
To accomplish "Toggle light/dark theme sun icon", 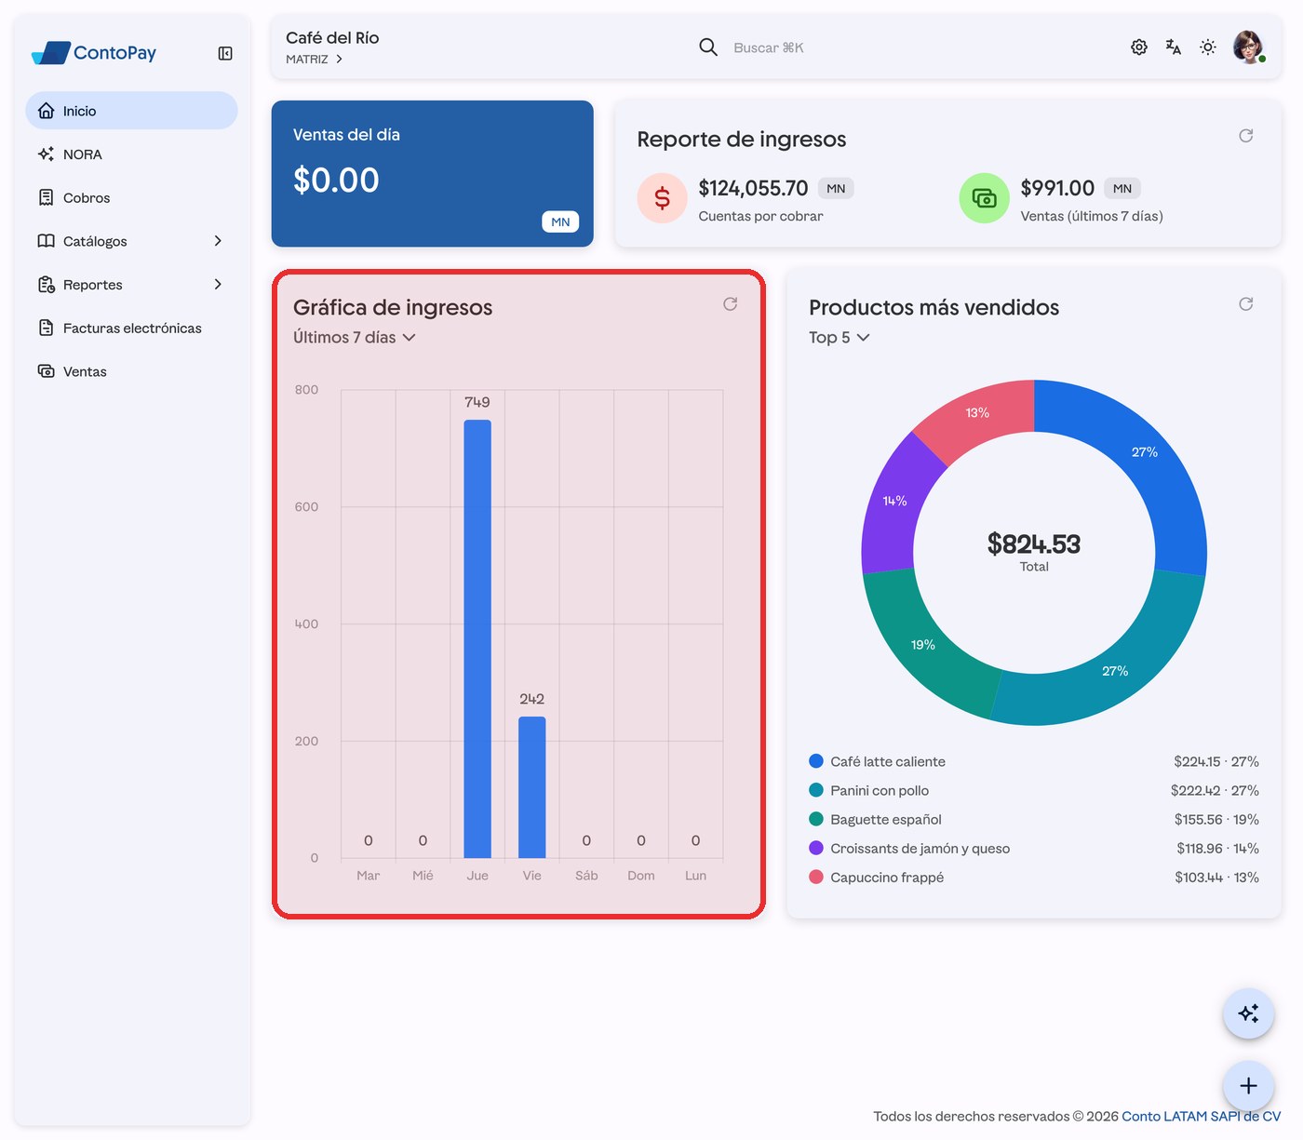I will [x=1208, y=47].
